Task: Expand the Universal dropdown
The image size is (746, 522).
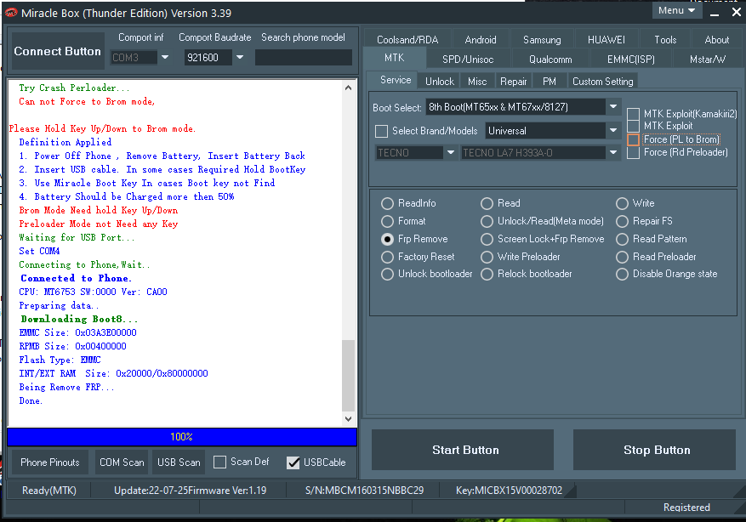Action: (x=613, y=130)
